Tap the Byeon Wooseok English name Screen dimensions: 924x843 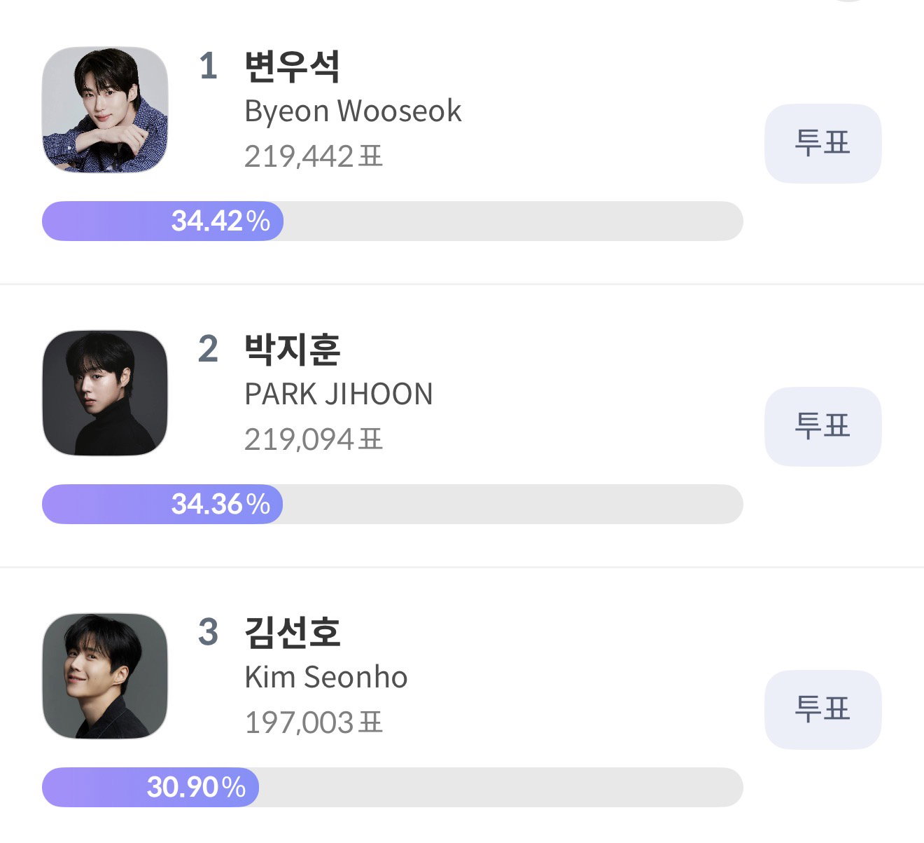point(353,112)
